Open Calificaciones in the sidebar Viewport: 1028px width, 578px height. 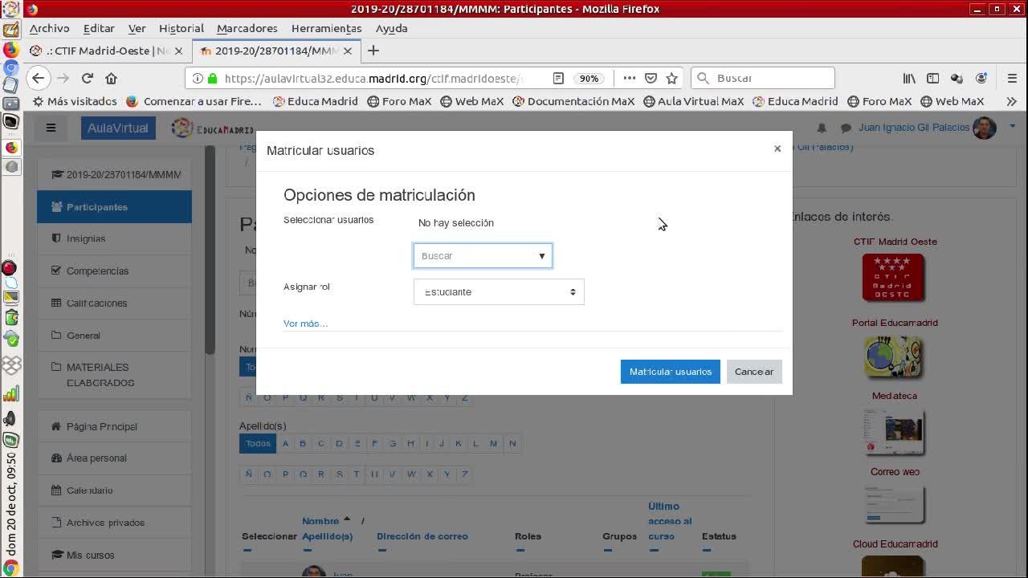point(114,303)
